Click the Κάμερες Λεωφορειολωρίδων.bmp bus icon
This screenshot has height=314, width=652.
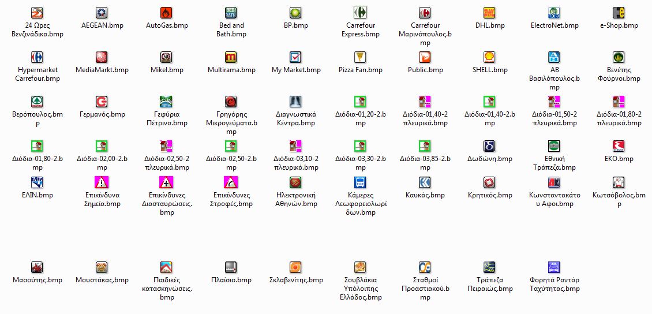360,182
